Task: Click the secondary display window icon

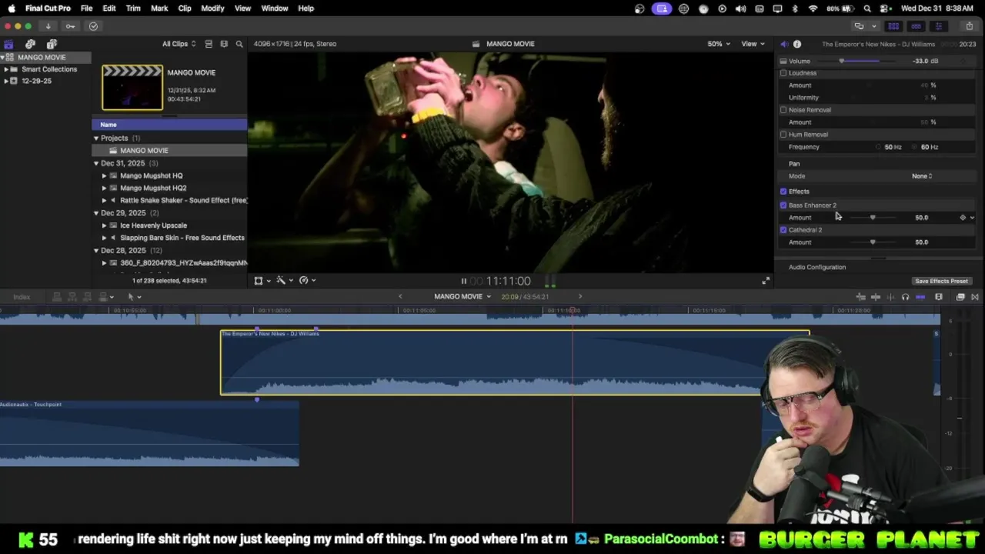Action: pos(860,26)
